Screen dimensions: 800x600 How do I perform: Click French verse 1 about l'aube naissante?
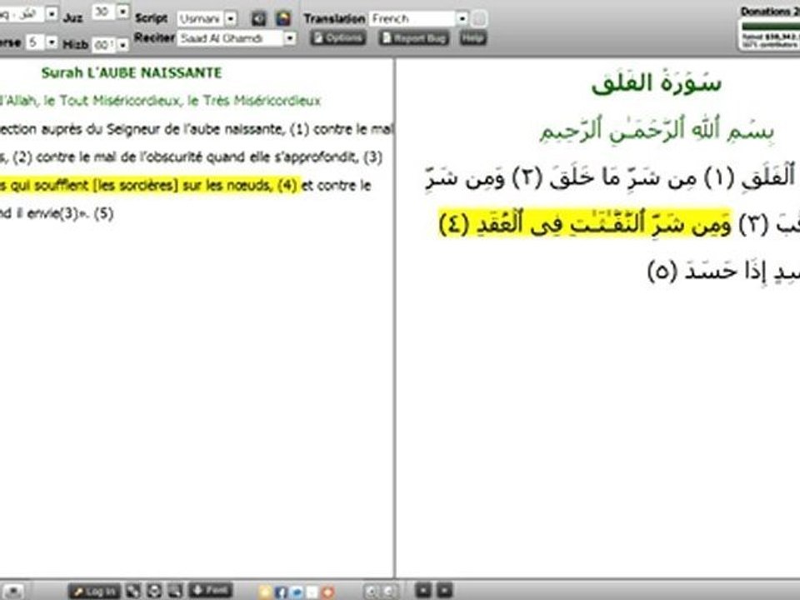click(155, 129)
